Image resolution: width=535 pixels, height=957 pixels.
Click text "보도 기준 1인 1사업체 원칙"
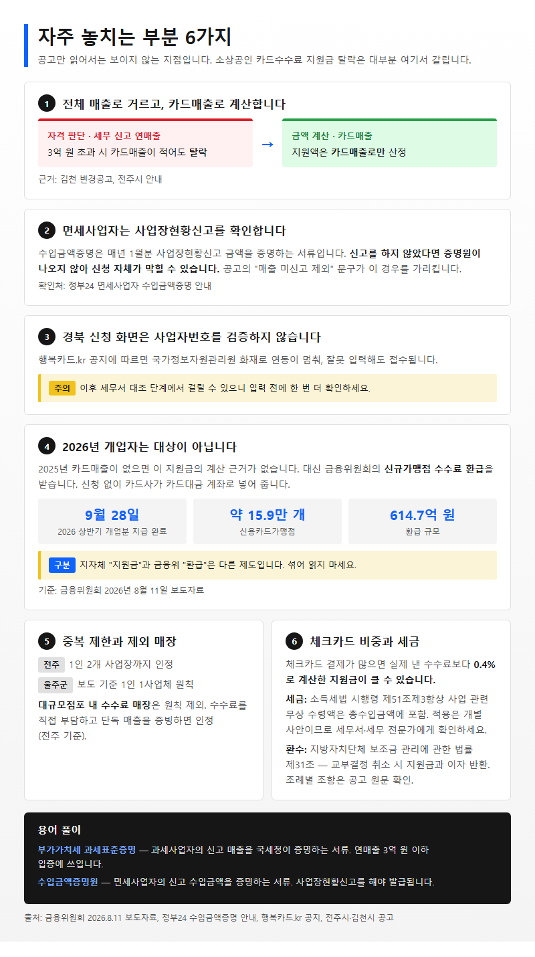(136, 685)
